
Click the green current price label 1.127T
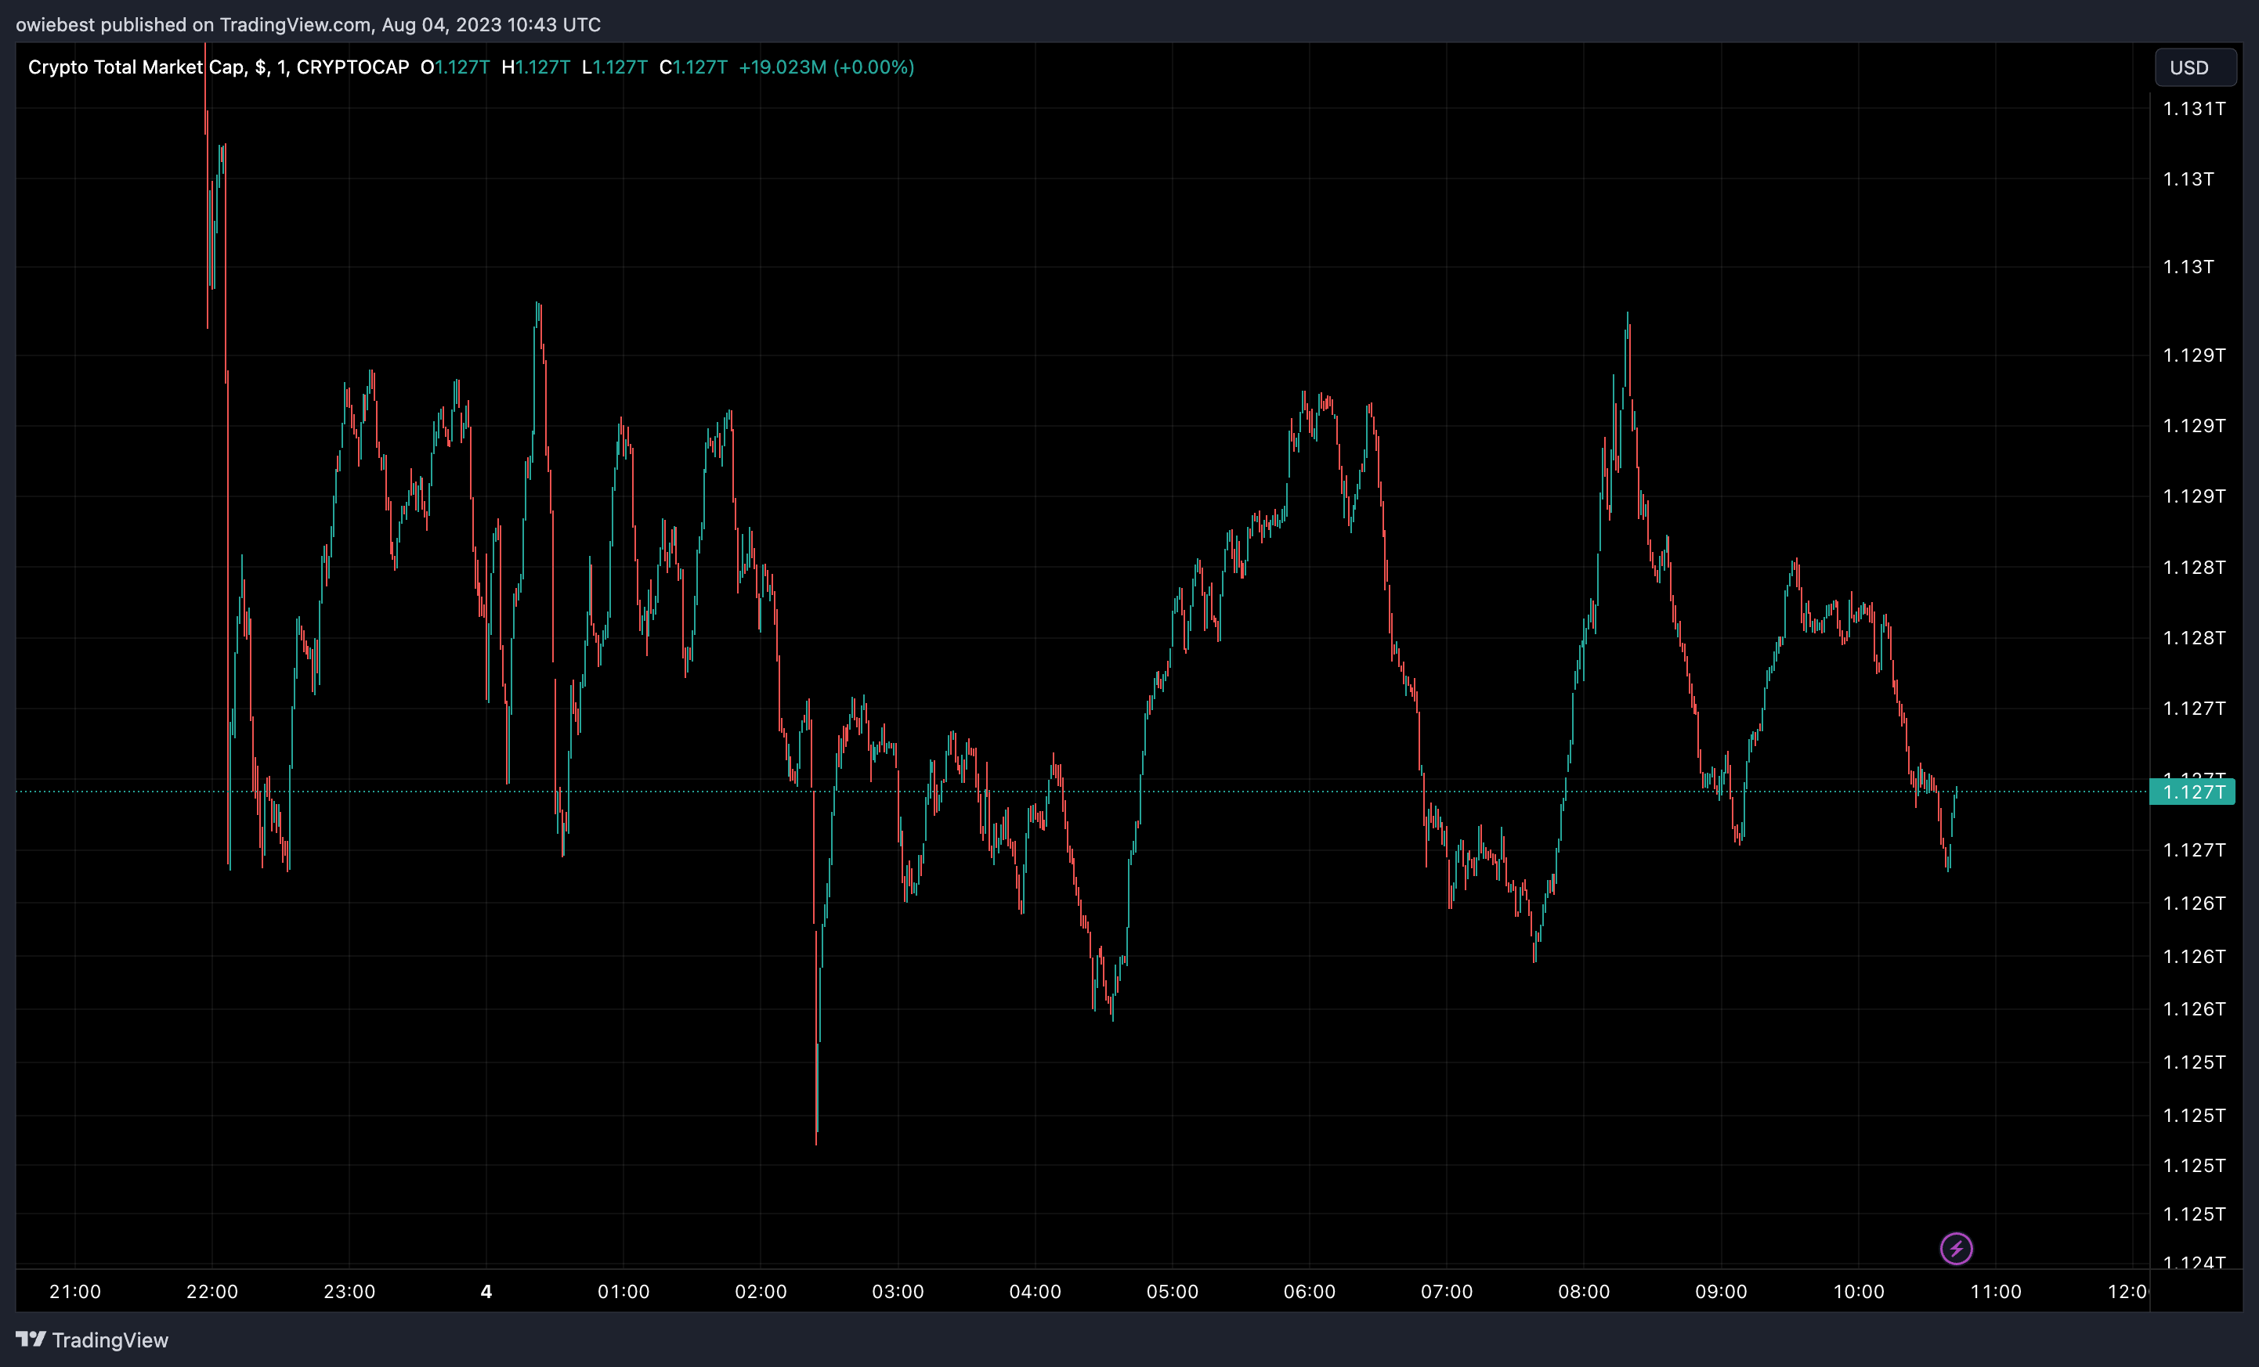coord(2192,792)
